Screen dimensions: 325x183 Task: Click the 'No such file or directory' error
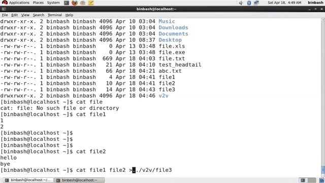pyautogui.click(x=78, y=108)
